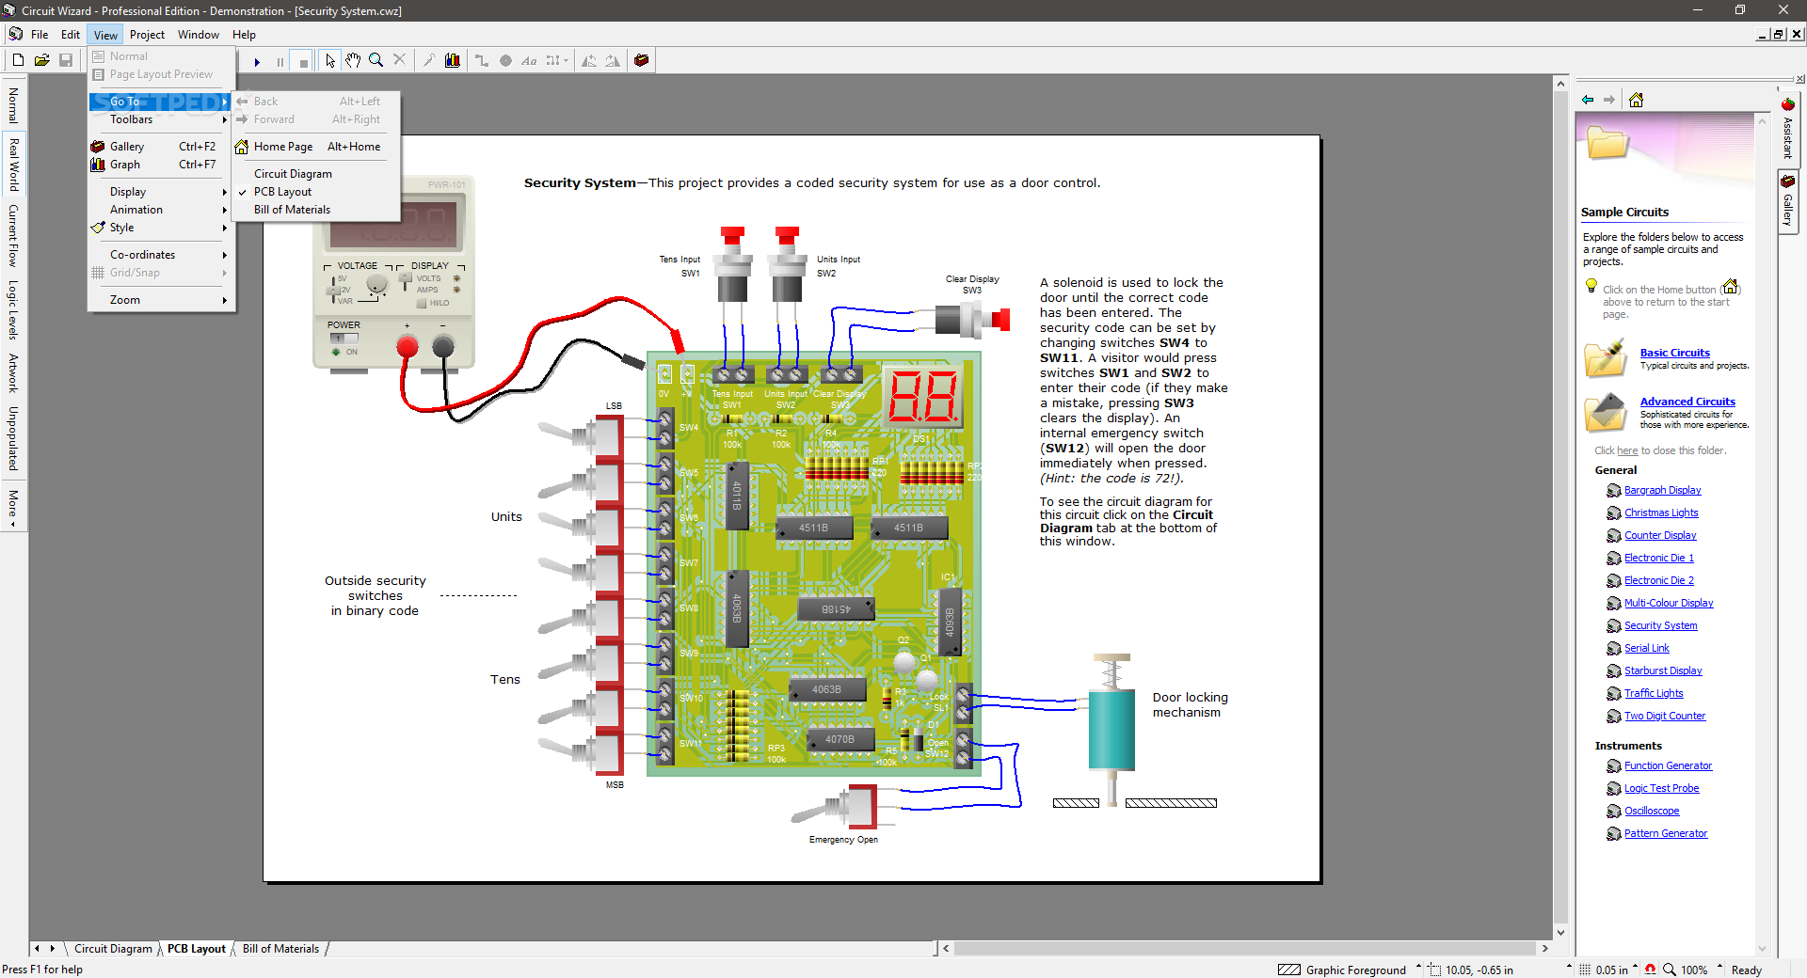
Task: Click next tab scroll arrow at bottom
Action: point(53,949)
